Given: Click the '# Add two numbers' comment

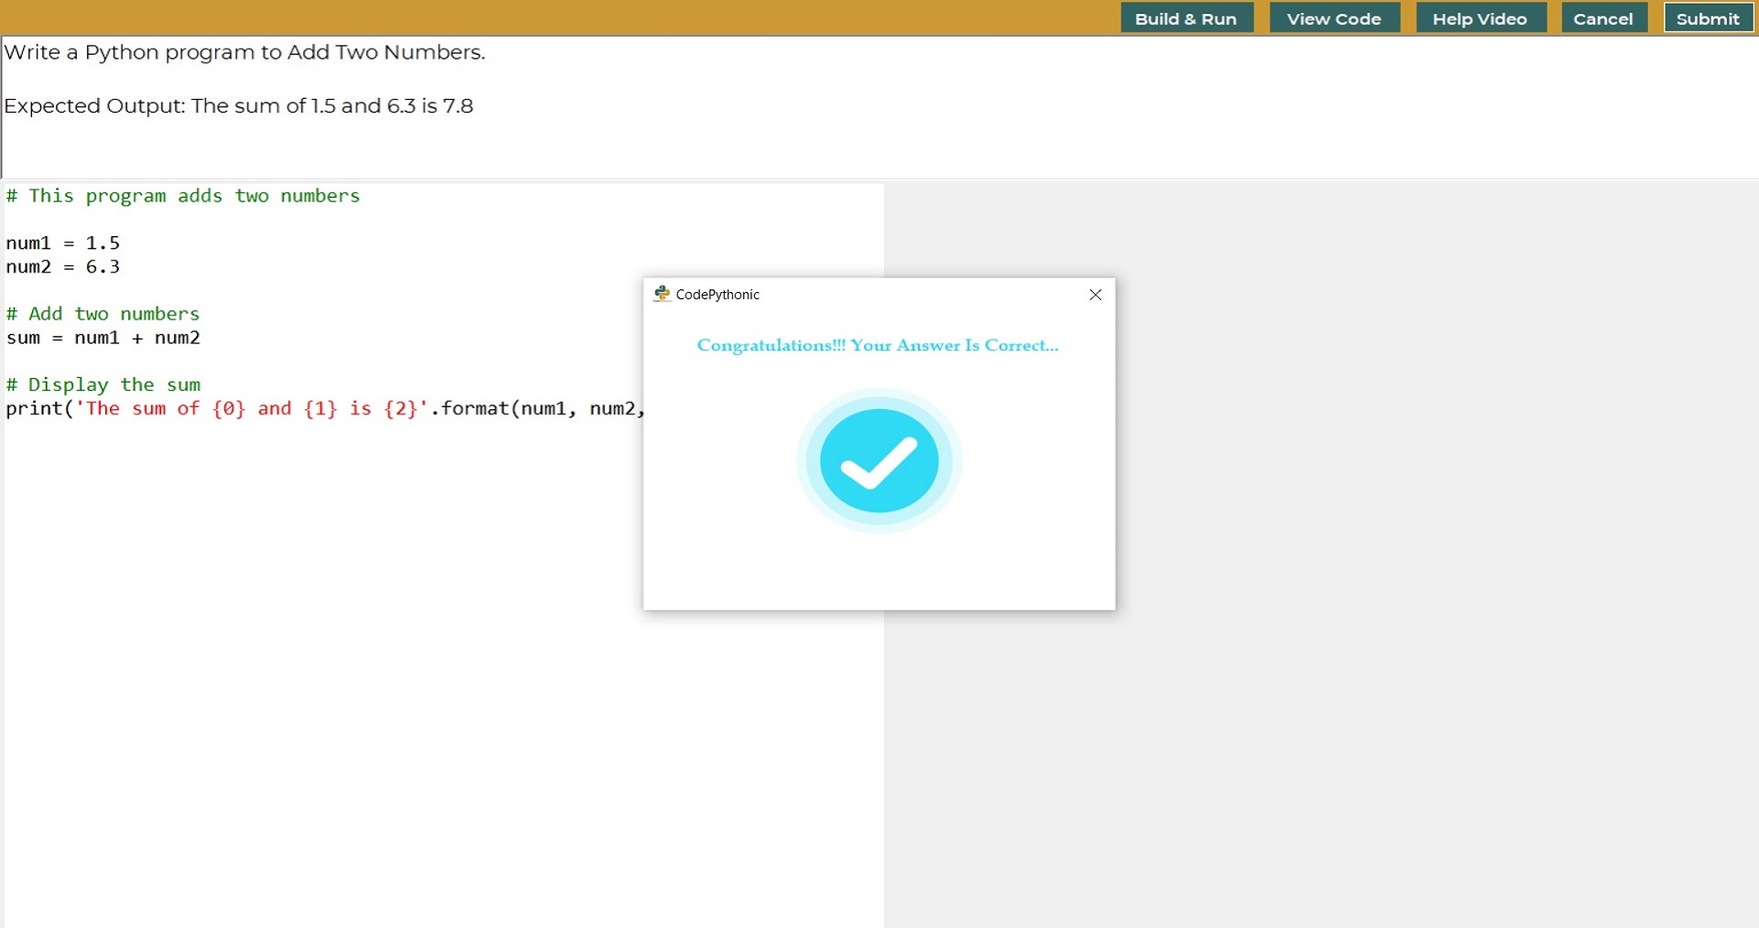Looking at the screenshot, I should [103, 314].
